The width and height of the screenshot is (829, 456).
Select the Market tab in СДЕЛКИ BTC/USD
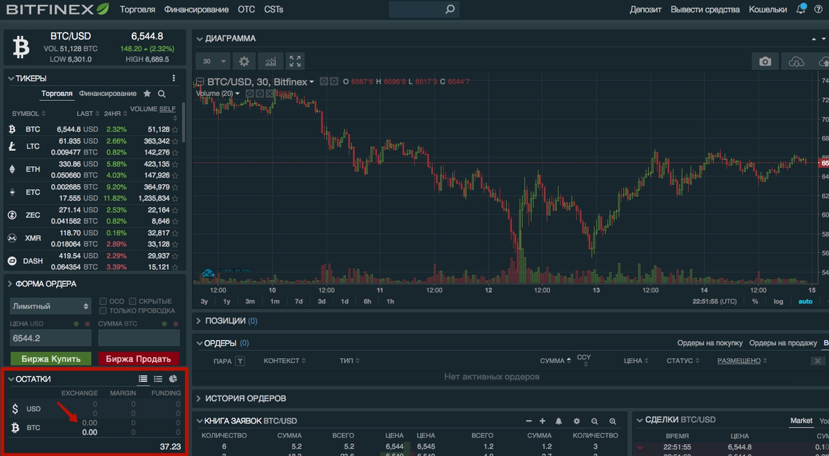[x=801, y=419]
